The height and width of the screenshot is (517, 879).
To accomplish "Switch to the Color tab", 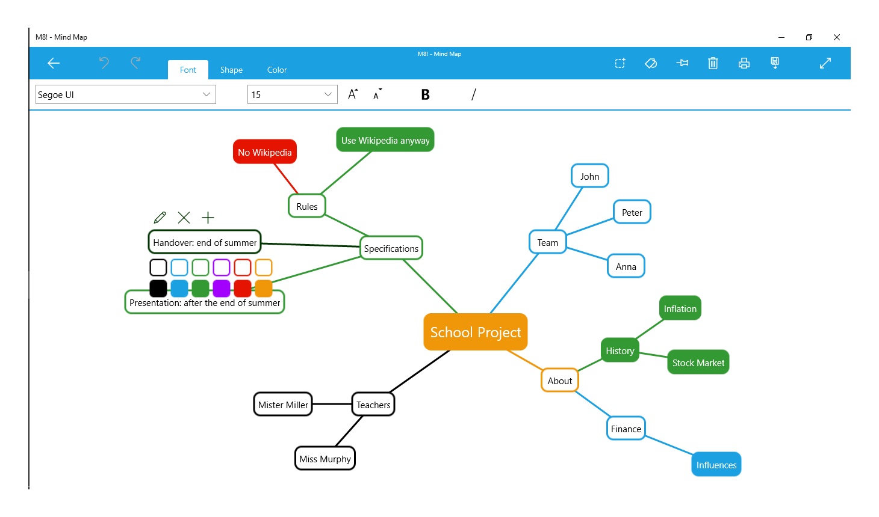I will pos(277,70).
